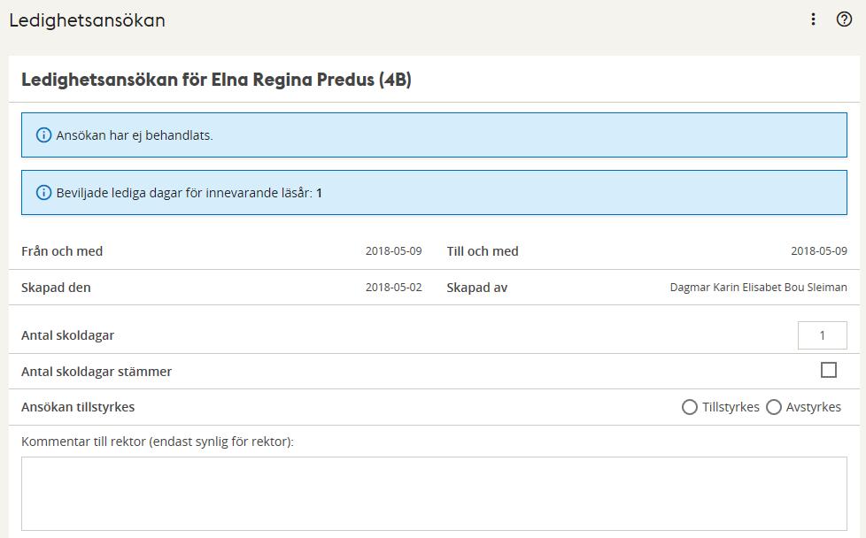This screenshot has height=538, width=866.
Task: Open the help question mark icon
Action: point(844,19)
